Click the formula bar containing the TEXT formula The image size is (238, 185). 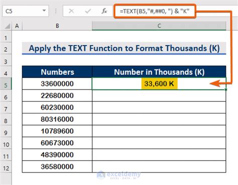point(155,11)
